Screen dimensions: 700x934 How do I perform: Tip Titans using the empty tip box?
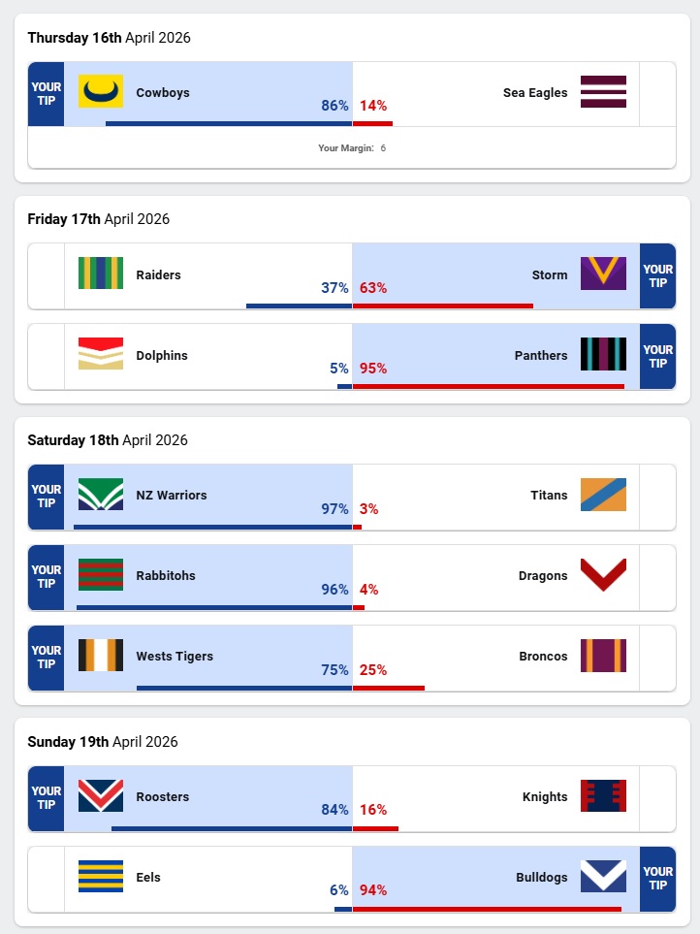(x=657, y=497)
